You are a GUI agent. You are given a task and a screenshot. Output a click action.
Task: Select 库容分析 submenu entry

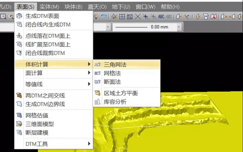(126, 102)
